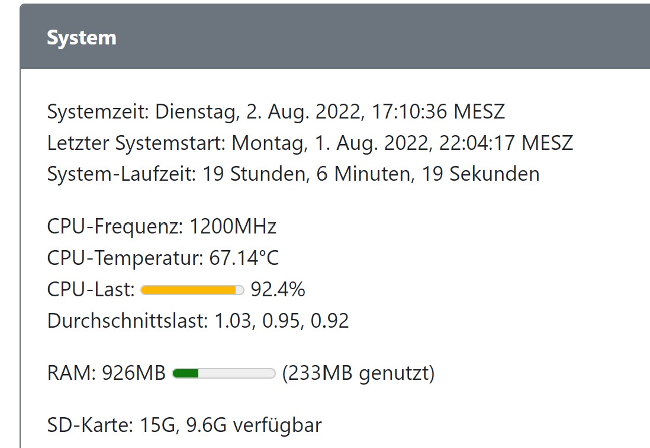Select the system time 17:10:36 MESZ
The height and width of the screenshot is (448, 650).
(x=438, y=111)
